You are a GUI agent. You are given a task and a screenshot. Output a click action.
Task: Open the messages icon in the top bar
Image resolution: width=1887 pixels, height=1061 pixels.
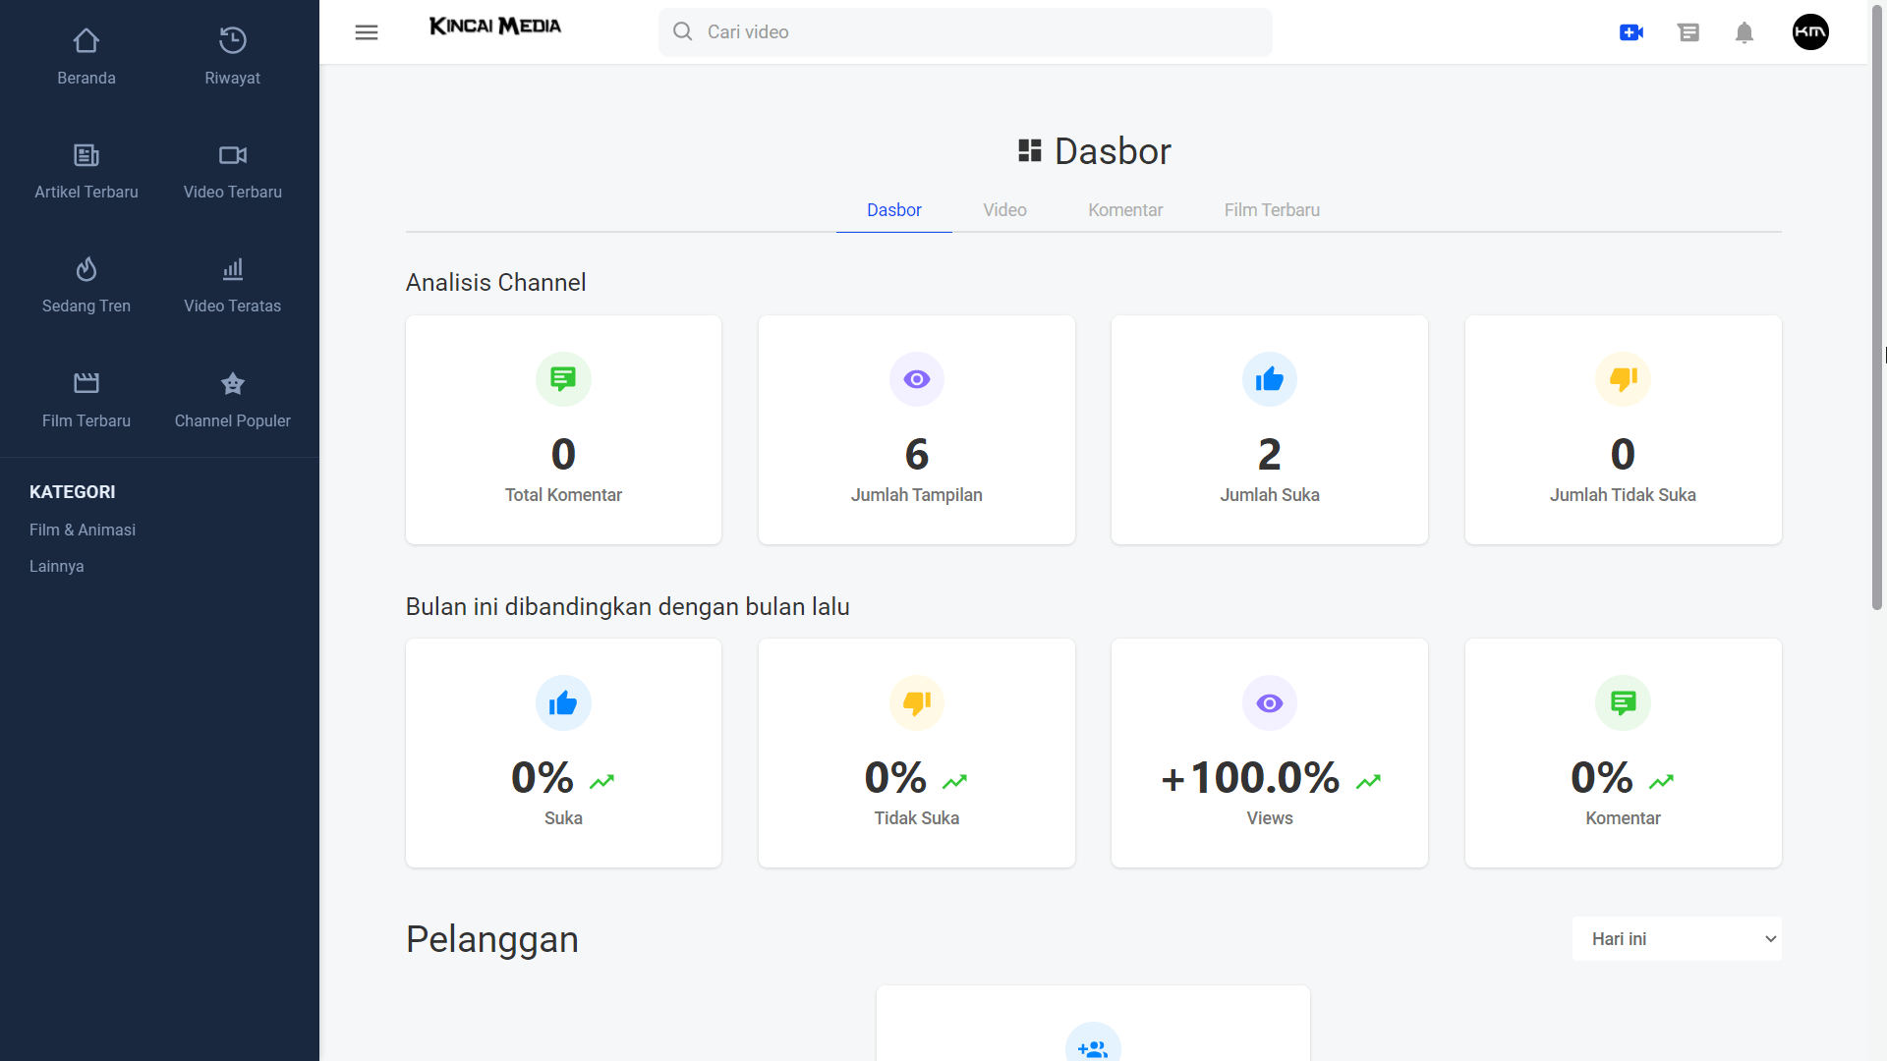coord(1689,31)
